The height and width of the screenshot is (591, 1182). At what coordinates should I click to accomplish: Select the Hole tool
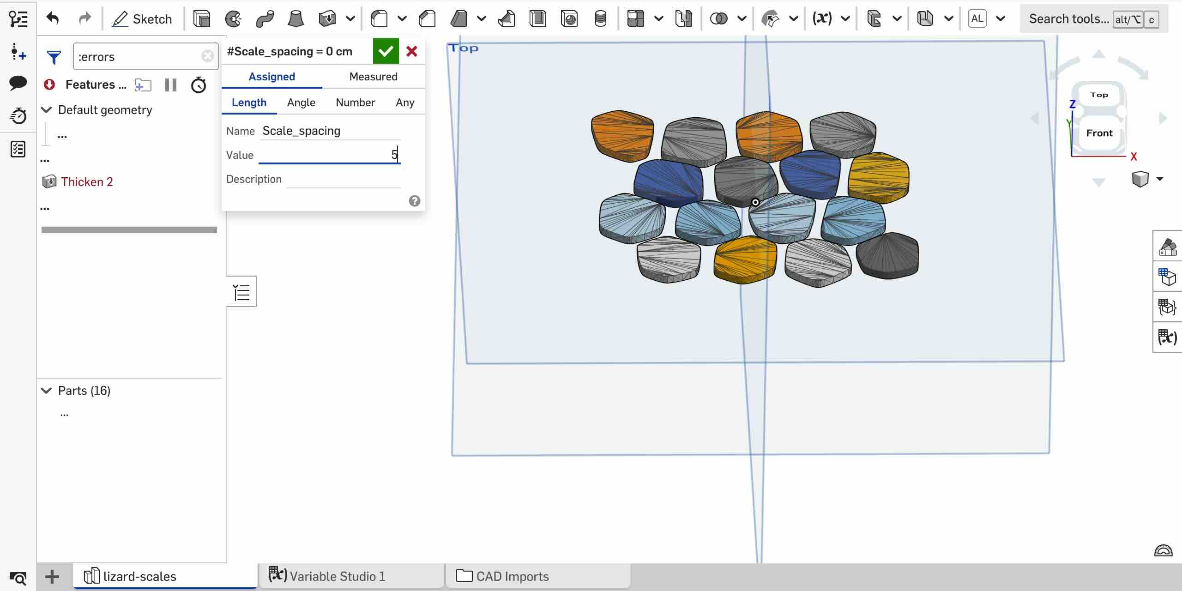569,19
